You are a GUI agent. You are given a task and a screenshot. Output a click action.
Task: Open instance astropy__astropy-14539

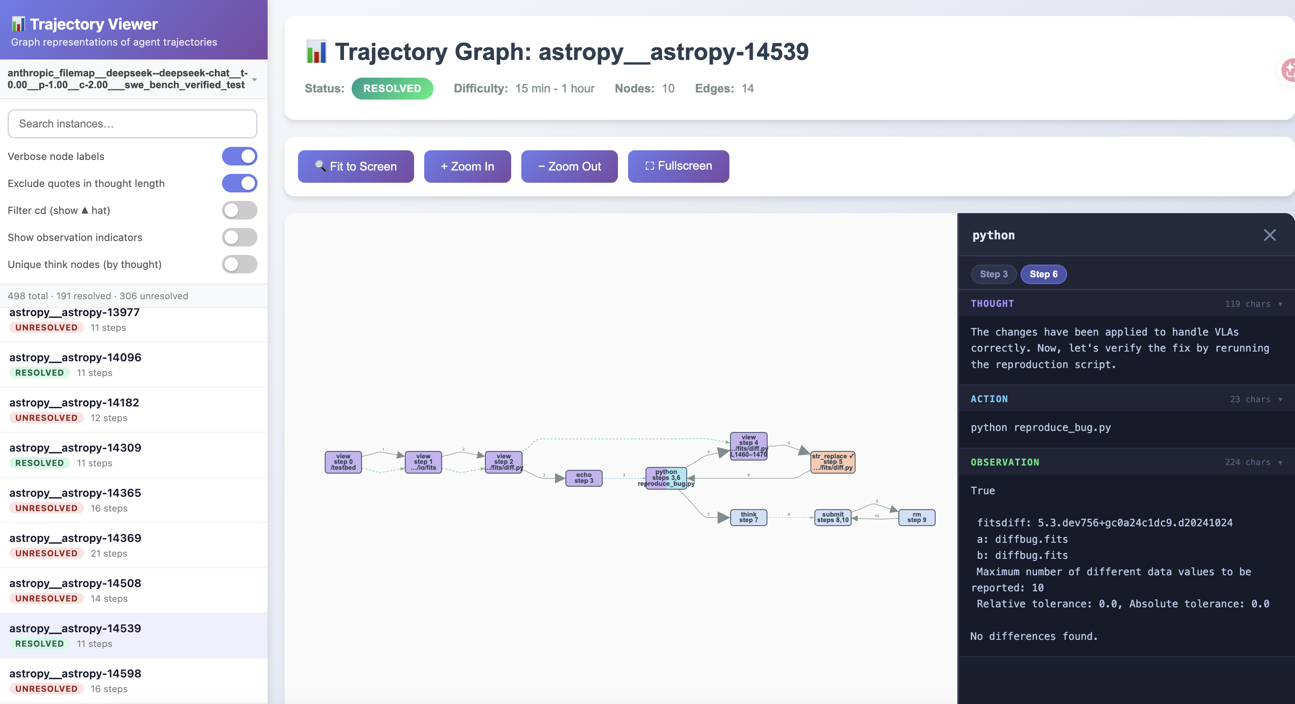click(134, 635)
